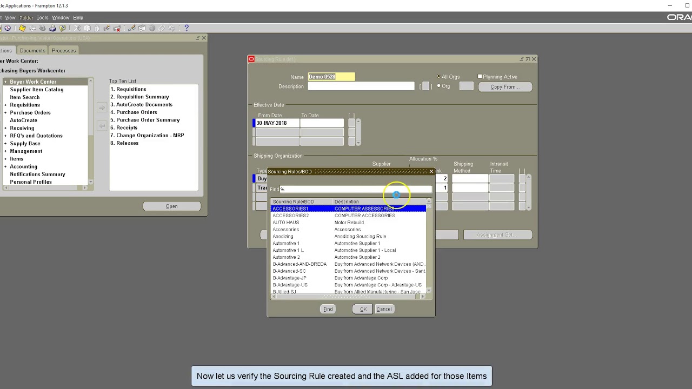
Task: Click the Folder Tools toolbar icon
Action: pos(171,28)
